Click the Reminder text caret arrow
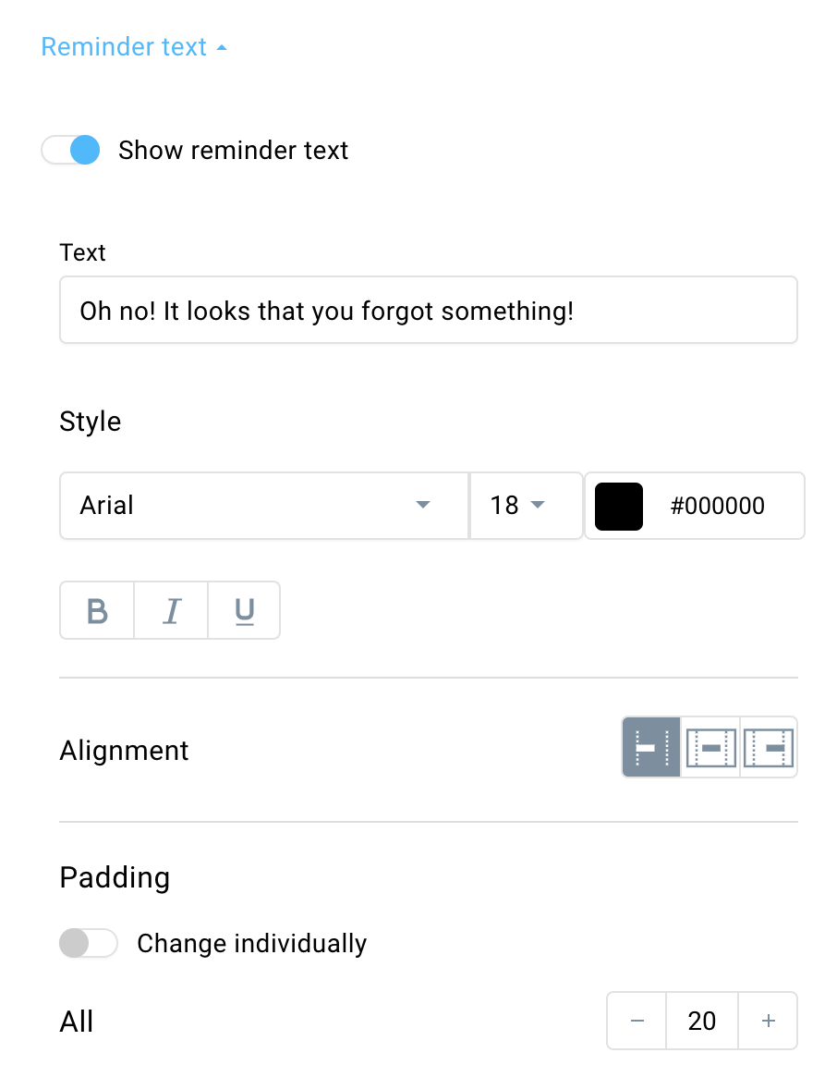Viewport: 837px width, 1065px height. [x=222, y=47]
